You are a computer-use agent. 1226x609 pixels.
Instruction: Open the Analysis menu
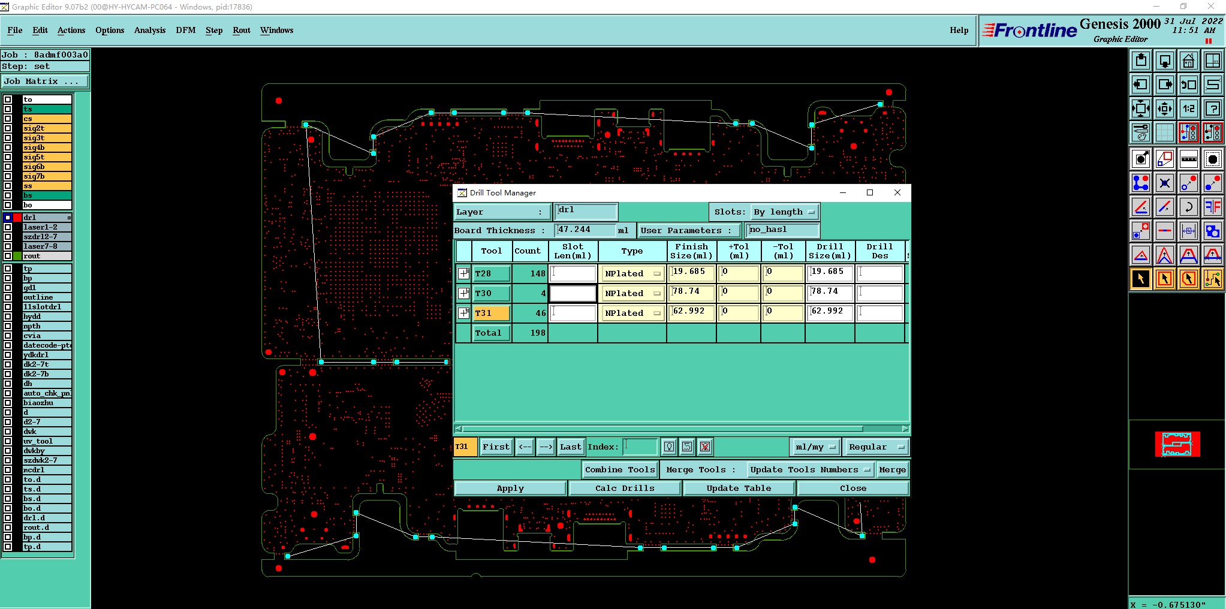(x=150, y=30)
